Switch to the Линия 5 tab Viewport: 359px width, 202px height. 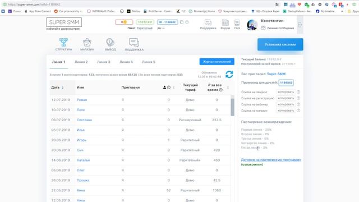[x=149, y=62]
